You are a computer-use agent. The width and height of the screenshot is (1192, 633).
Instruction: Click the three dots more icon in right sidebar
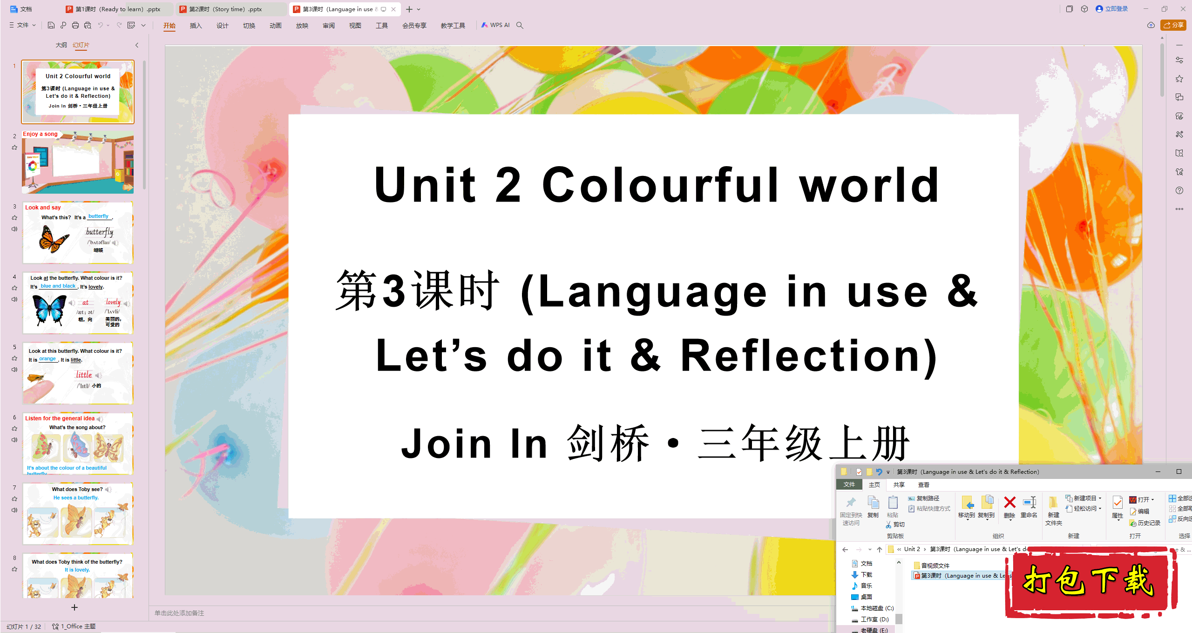(x=1179, y=209)
